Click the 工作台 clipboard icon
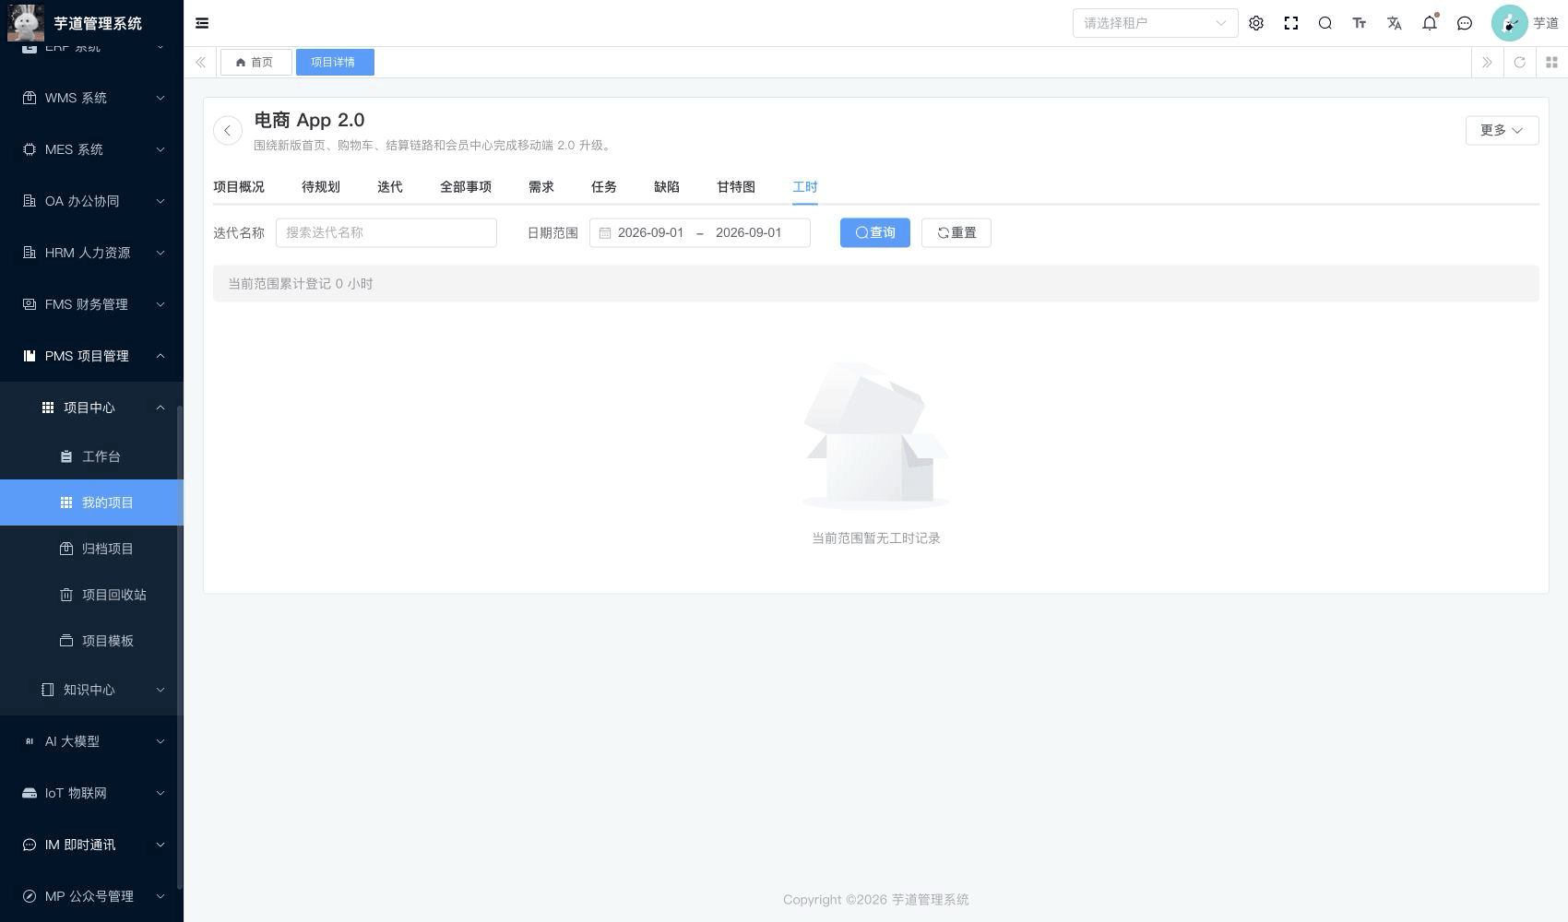The image size is (1568, 922). (x=66, y=456)
